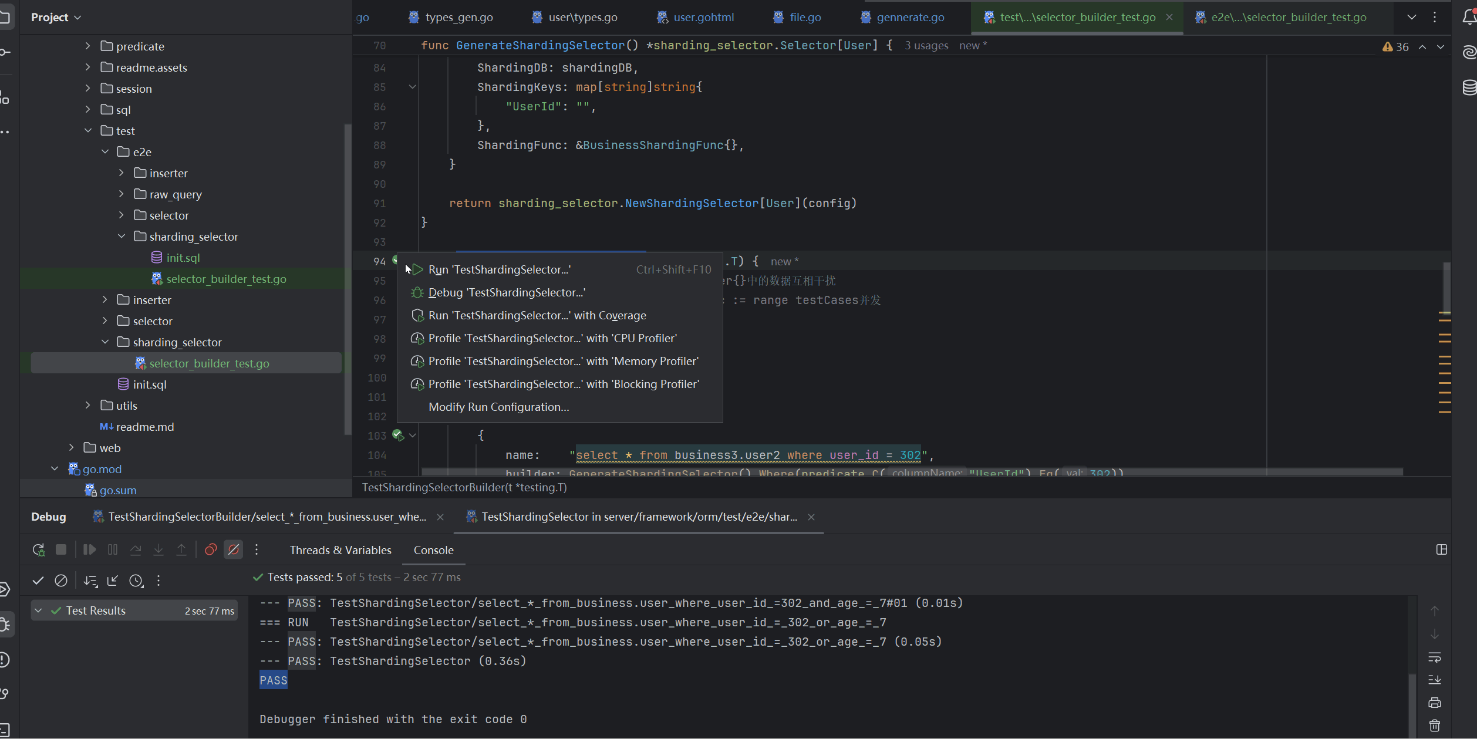This screenshot has height=739, width=1477.
Task: Collapse all test results
Action: pos(113,581)
